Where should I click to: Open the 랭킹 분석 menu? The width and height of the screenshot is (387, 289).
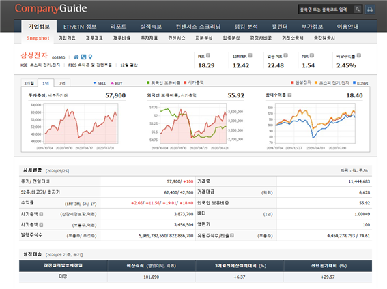(x=246, y=27)
